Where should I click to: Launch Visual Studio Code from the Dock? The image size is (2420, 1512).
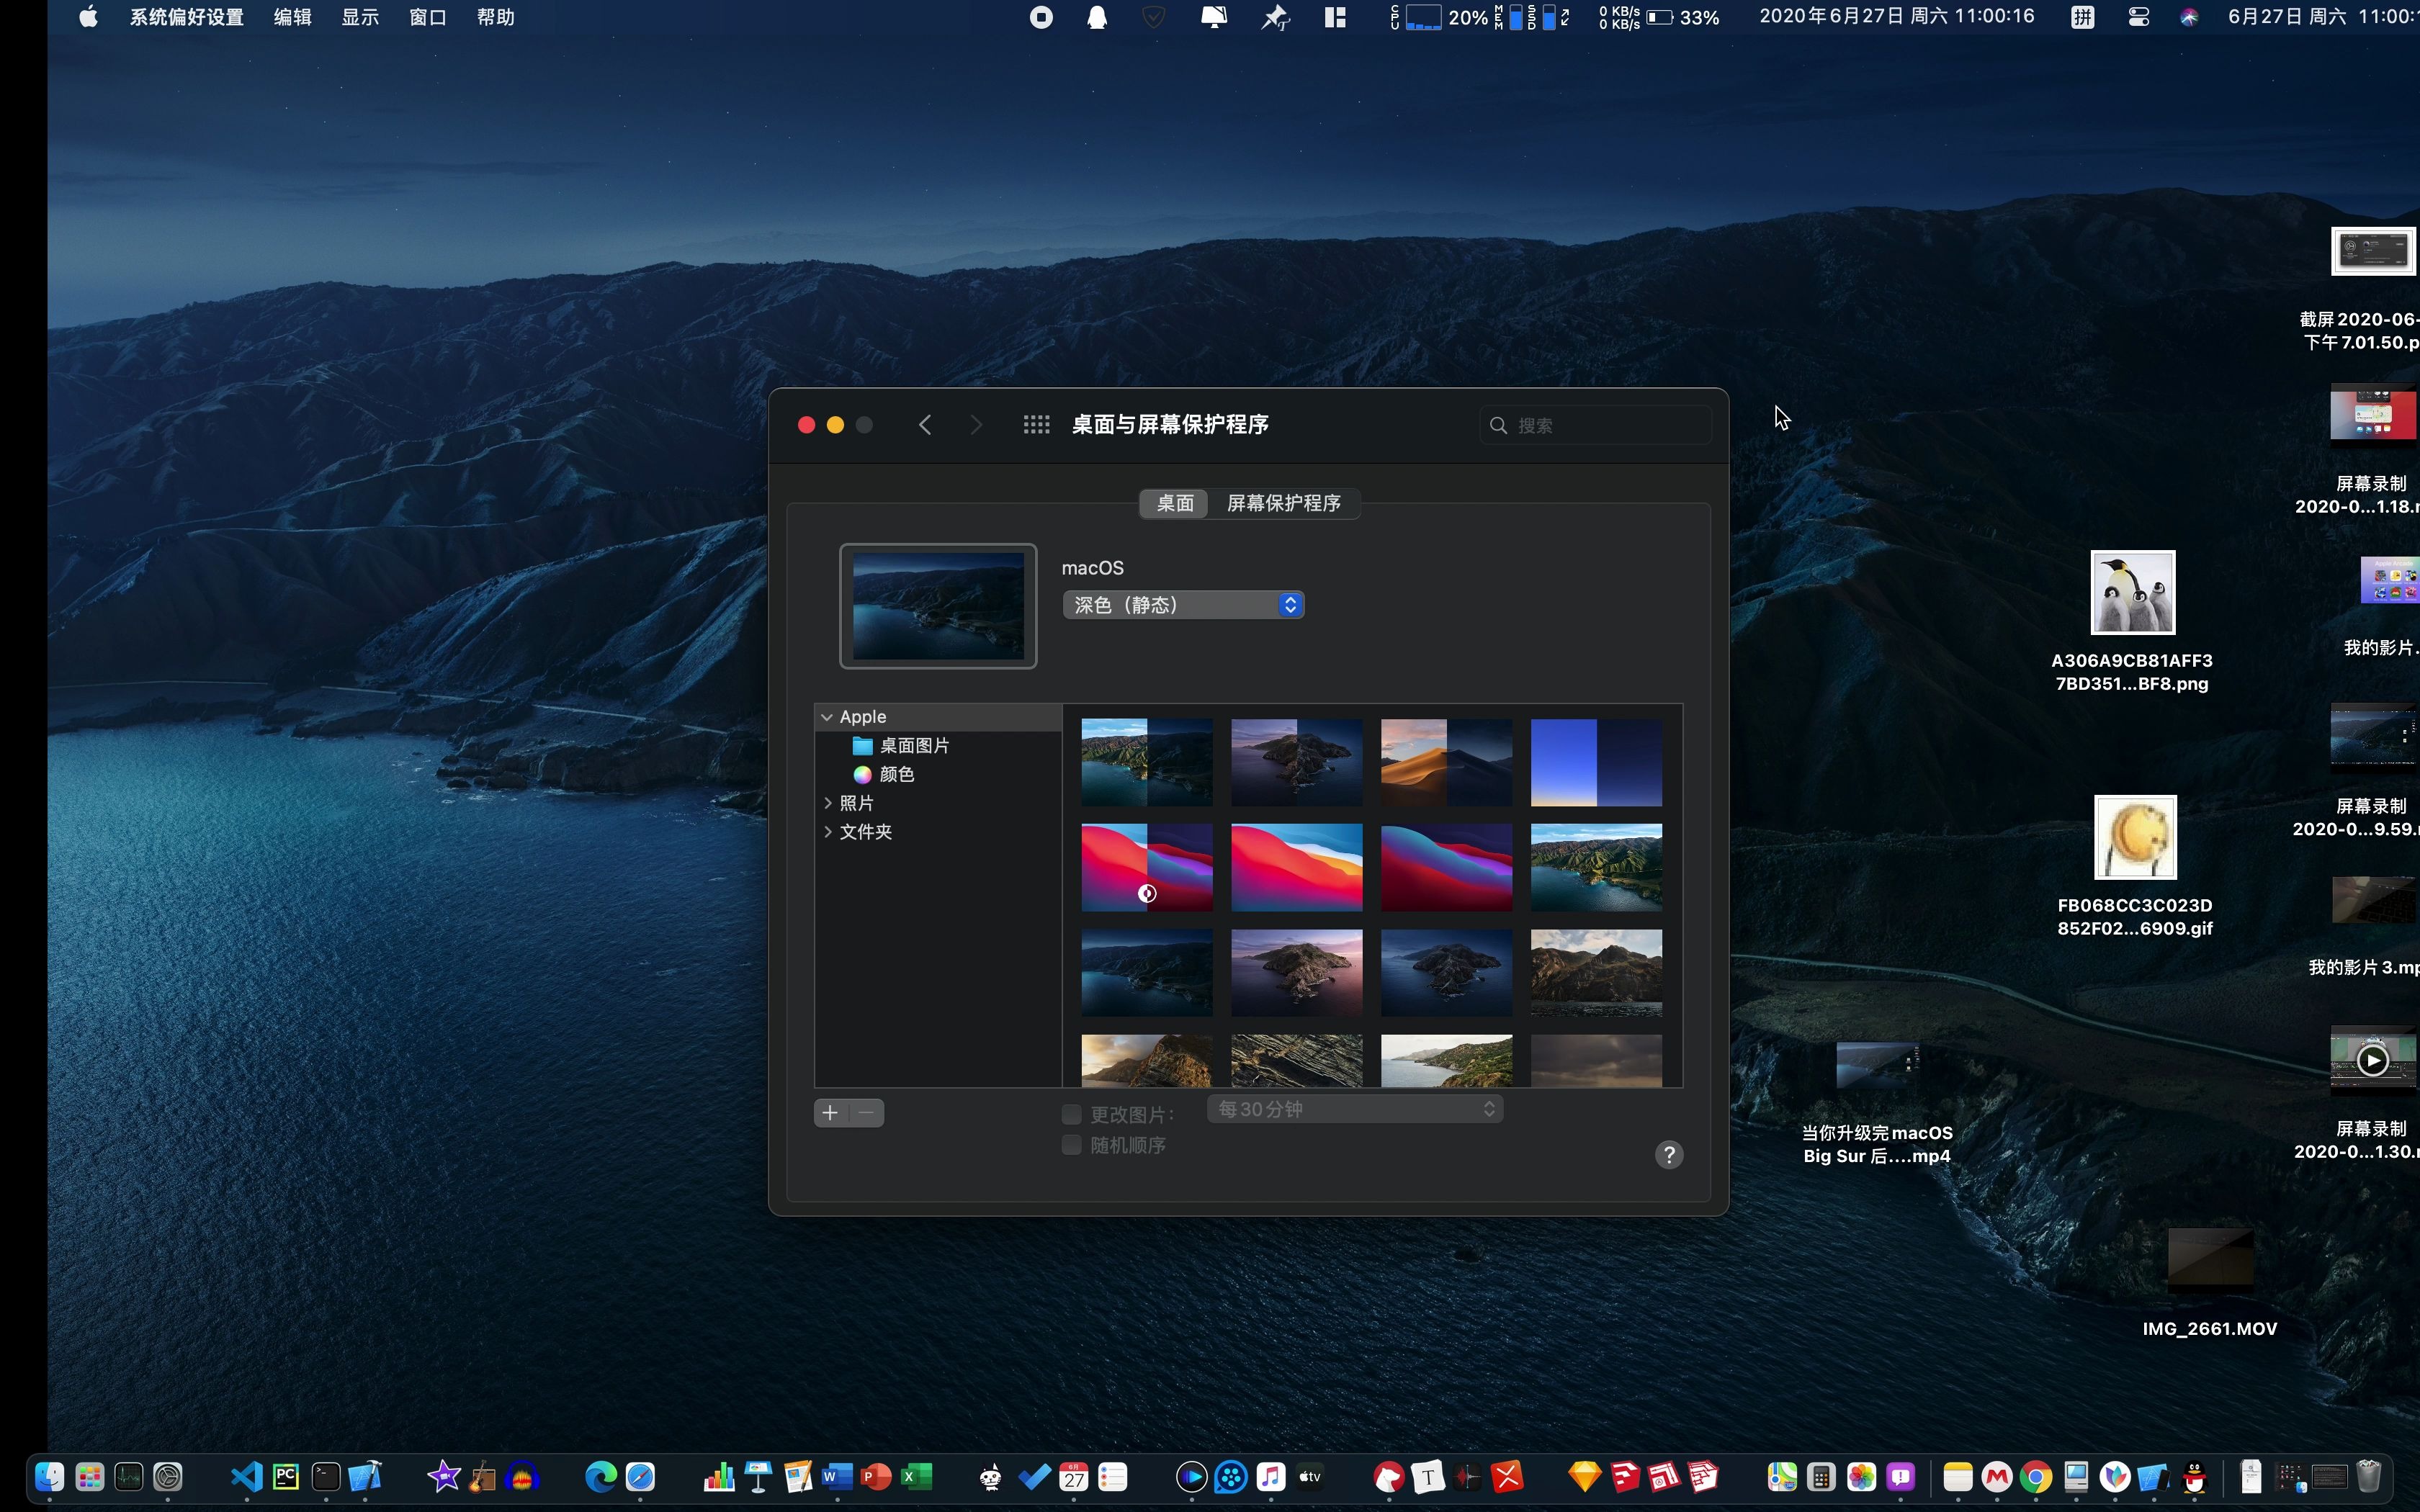246,1476
